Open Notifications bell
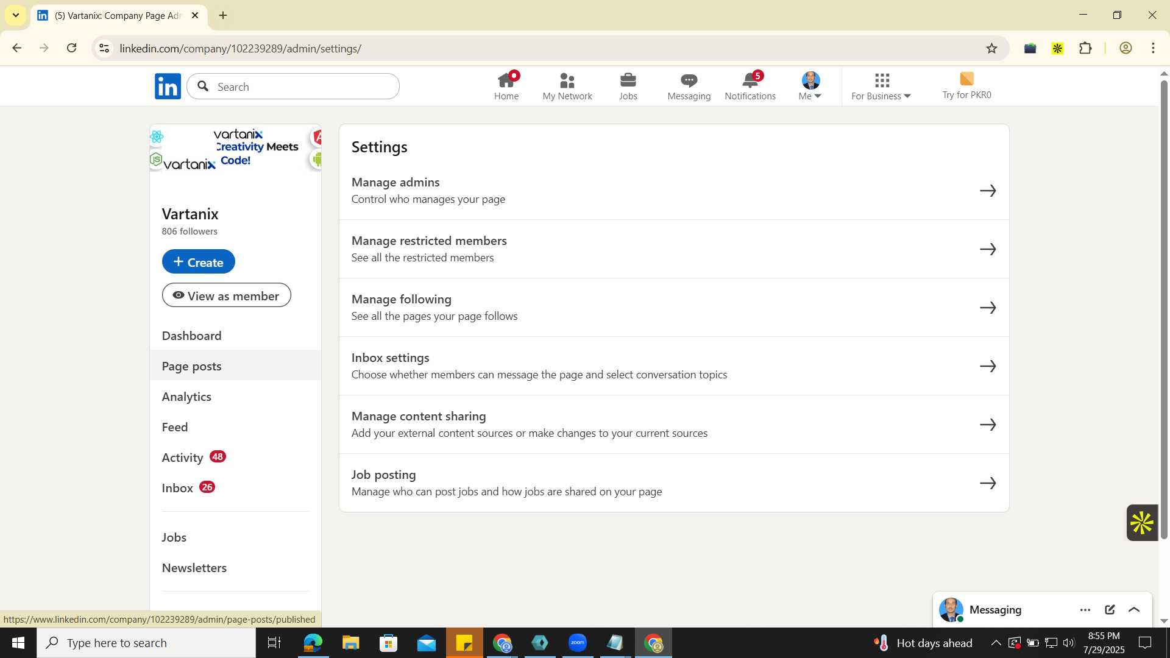This screenshot has width=1170, height=658. point(750,87)
